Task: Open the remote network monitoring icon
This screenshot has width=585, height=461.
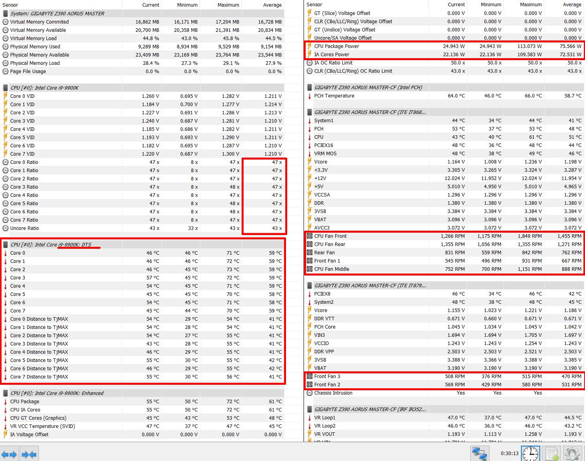Action: point(479,454)
